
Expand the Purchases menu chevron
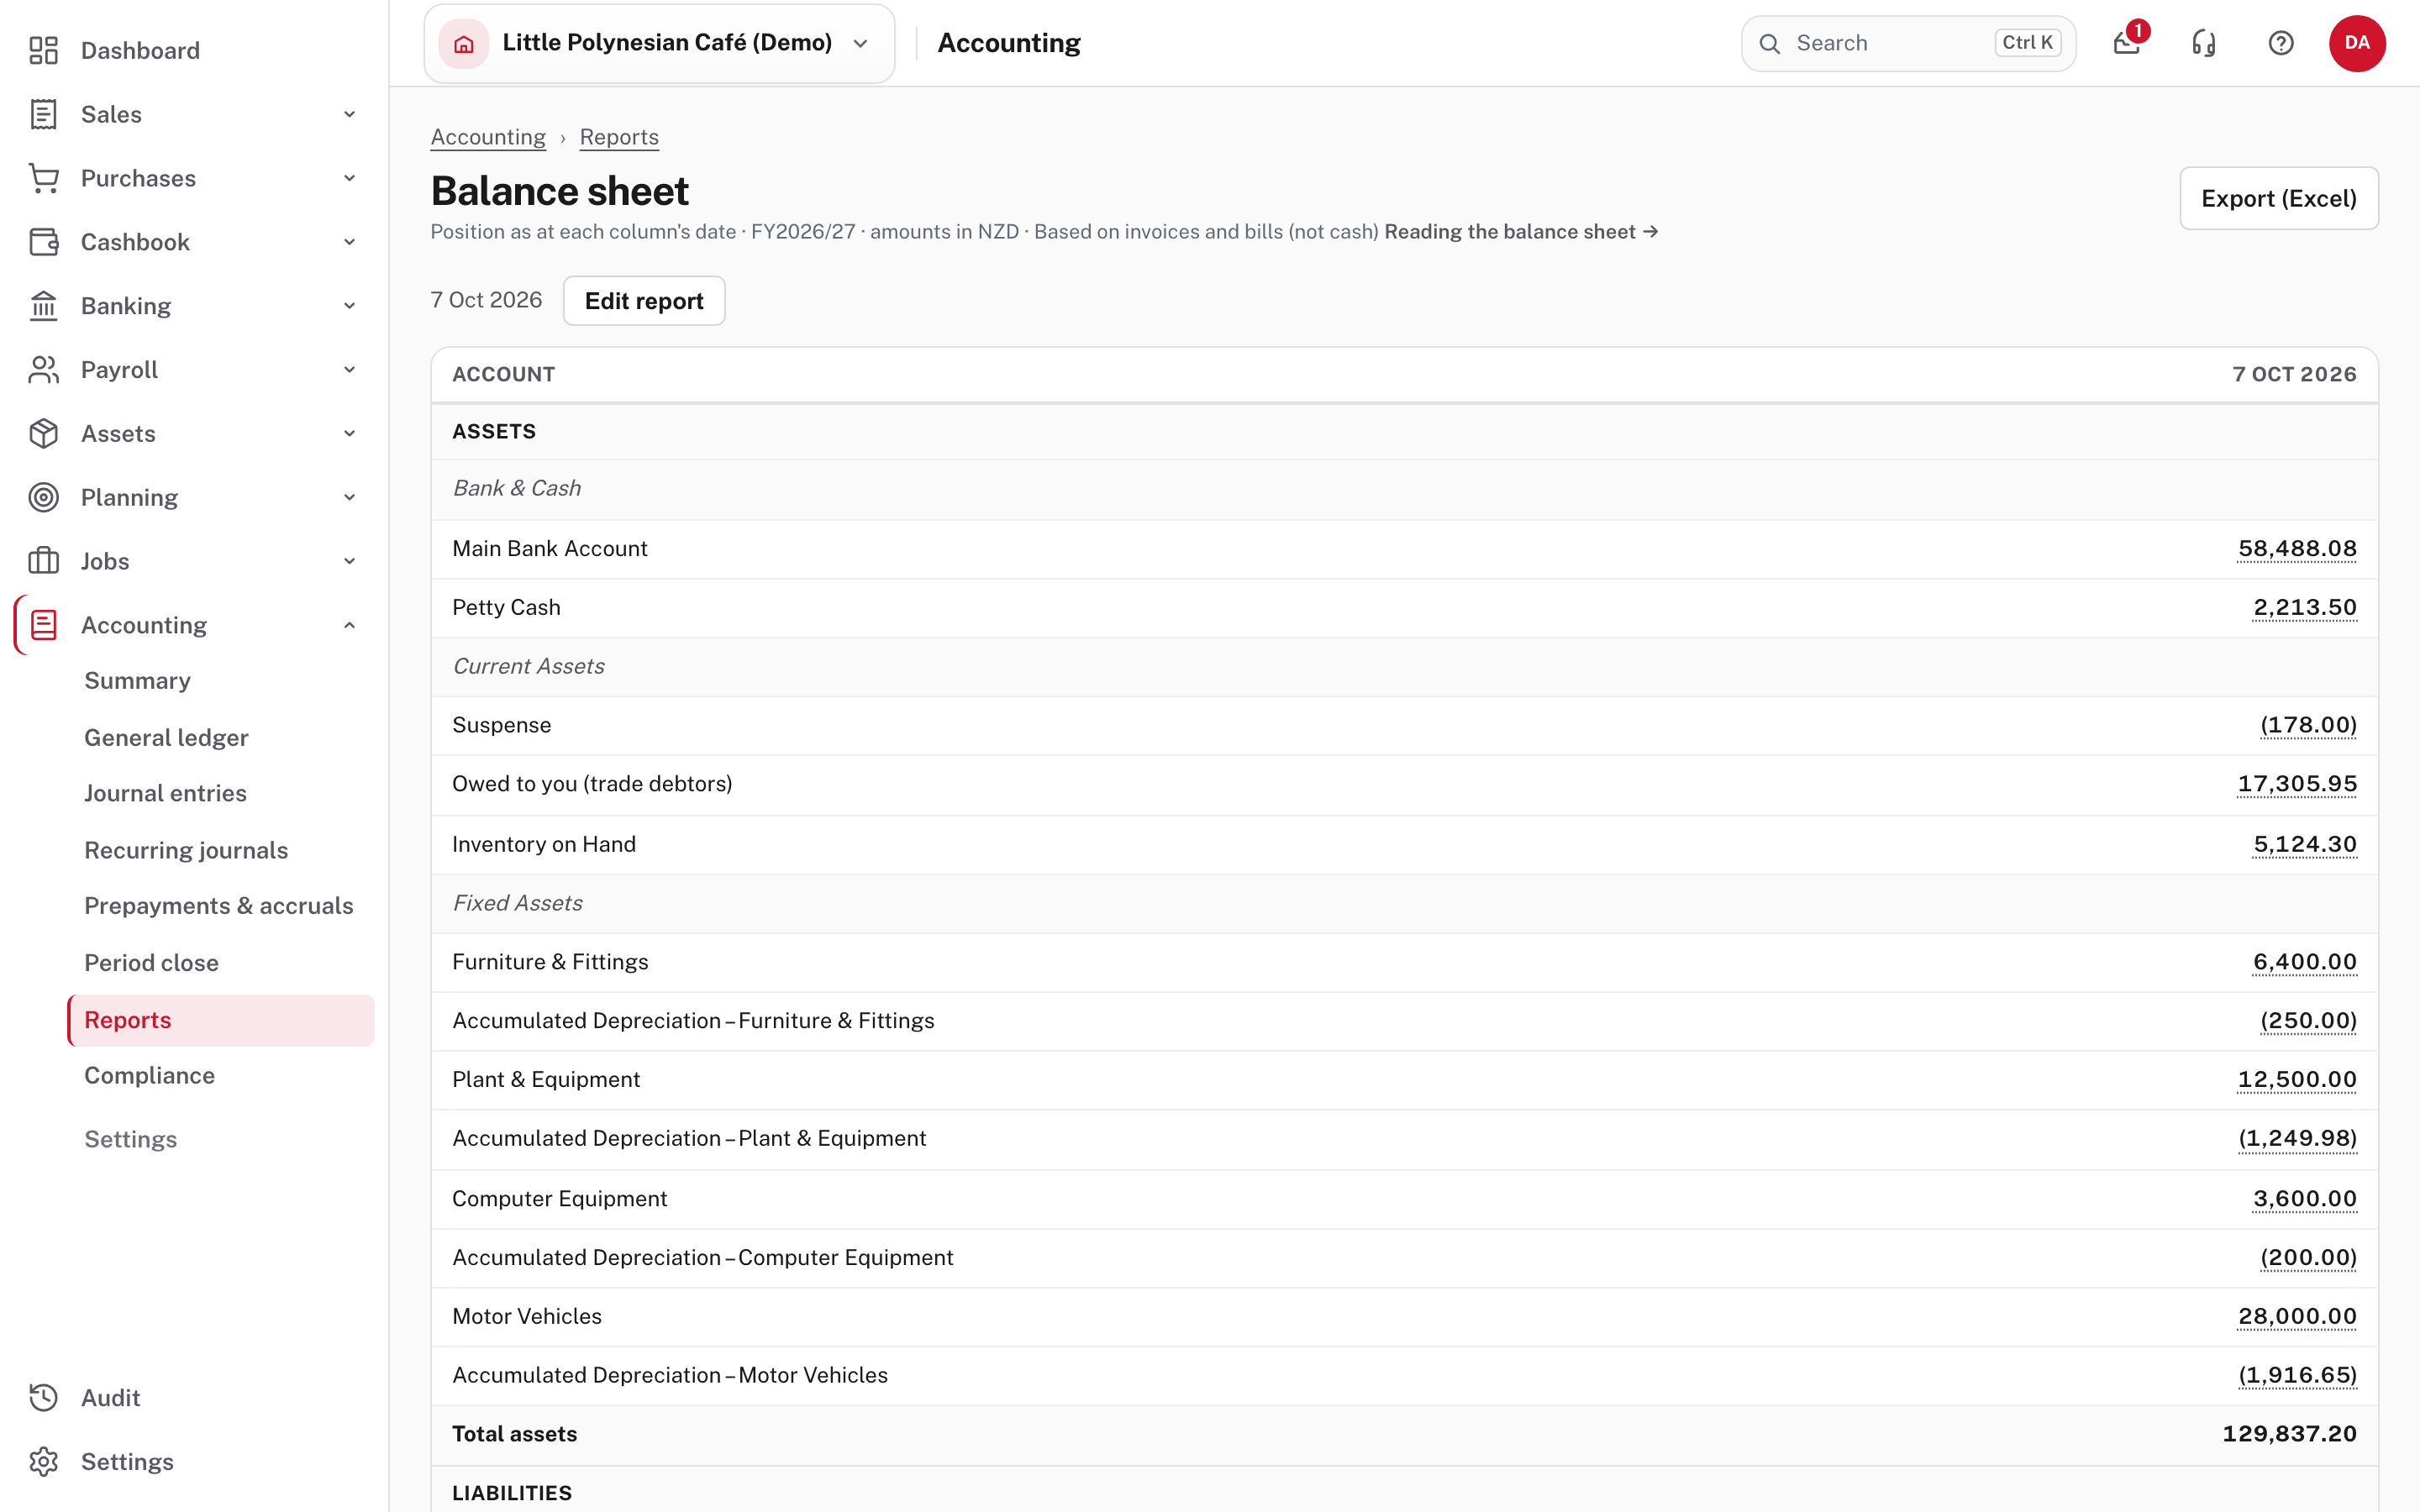tap(350, 178)
